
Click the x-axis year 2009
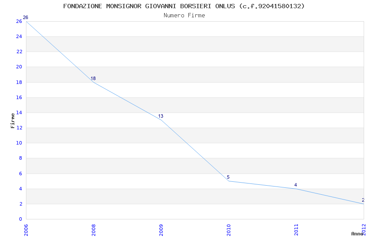click(161, 230)
